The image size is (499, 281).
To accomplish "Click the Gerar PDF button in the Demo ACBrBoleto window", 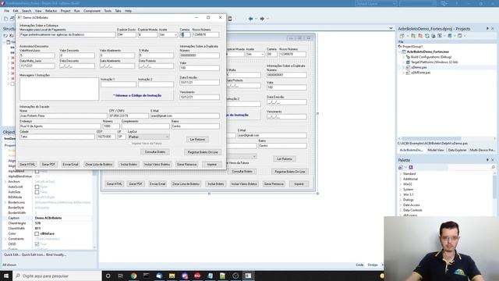I will (x=48, y=165).
